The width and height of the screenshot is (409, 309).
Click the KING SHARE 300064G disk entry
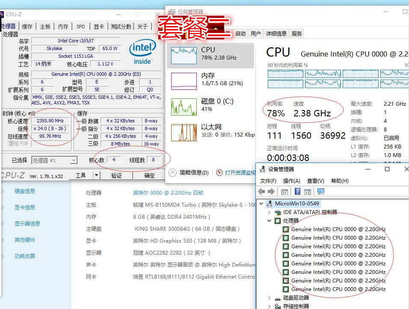point(187,229)
